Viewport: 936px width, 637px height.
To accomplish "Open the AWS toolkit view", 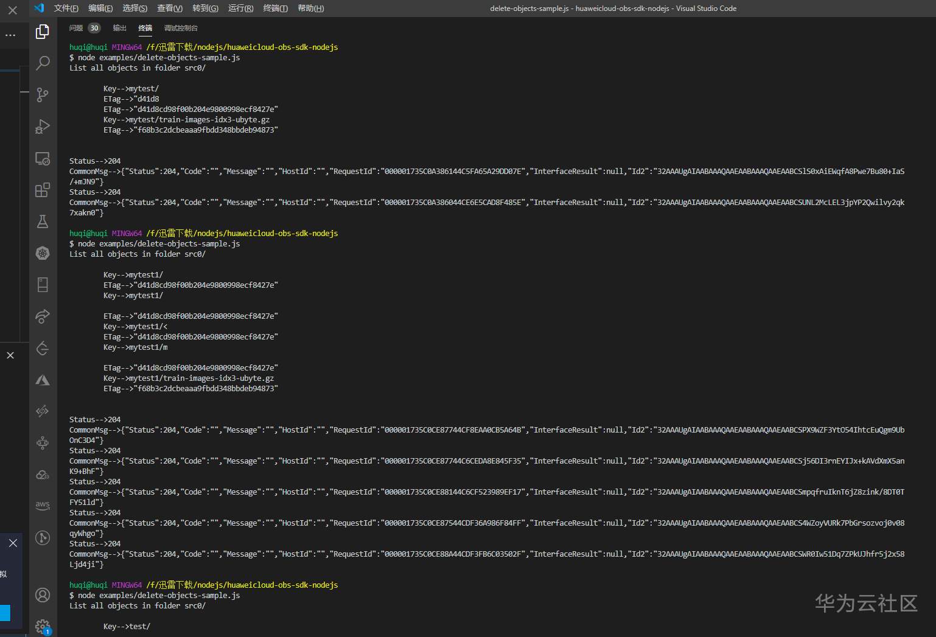I will 43,506.
